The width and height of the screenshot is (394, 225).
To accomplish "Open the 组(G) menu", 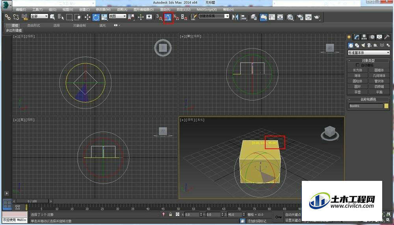I will (52, 9).
